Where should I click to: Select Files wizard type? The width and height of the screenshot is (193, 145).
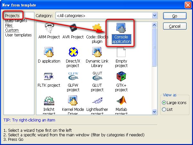tap(9, 25)
